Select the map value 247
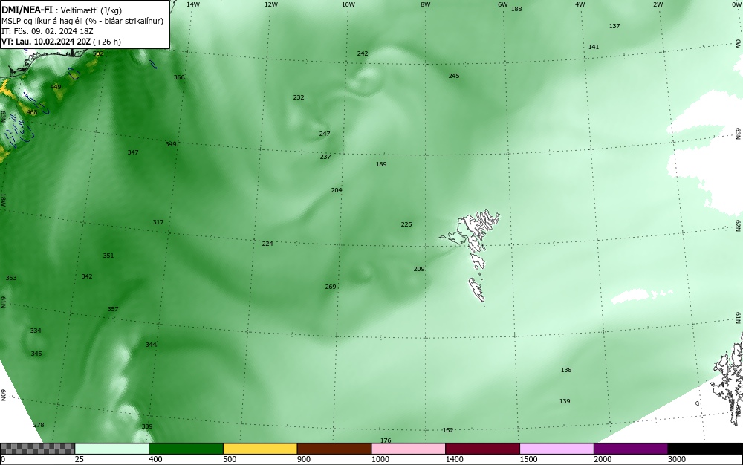This screenshot has width=743, height=465. point(325,134)
